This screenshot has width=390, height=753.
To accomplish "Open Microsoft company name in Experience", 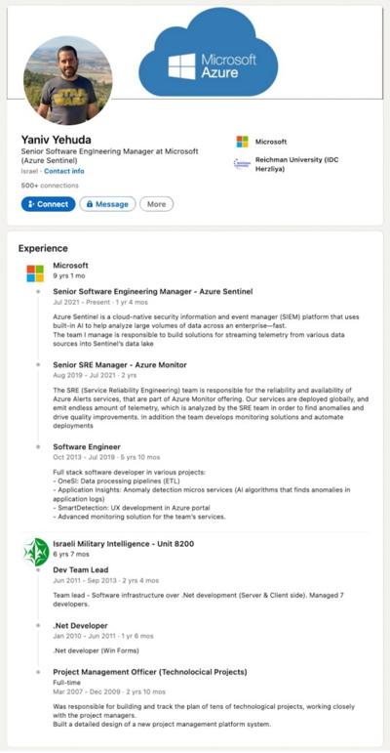I will coord(70,265).
